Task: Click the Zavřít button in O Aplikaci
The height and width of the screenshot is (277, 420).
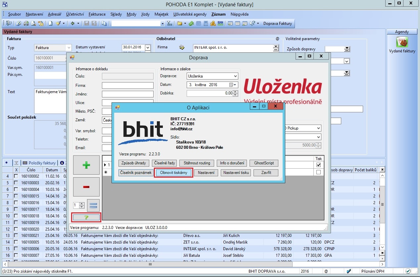Action: pos(266,173)
